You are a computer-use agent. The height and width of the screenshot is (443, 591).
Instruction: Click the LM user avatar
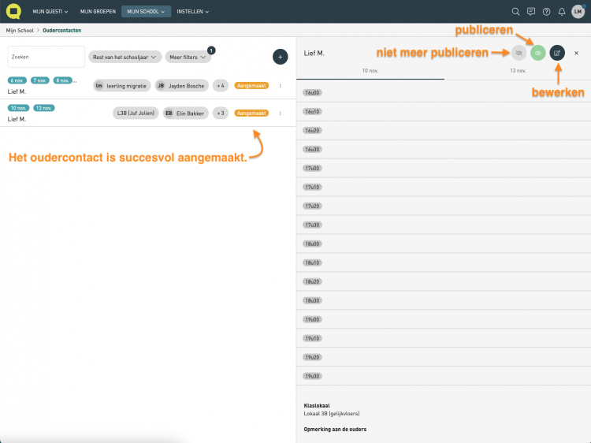(x=578, y=12)
